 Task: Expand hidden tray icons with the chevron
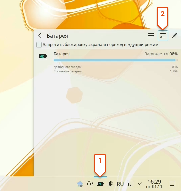[140, 184]
